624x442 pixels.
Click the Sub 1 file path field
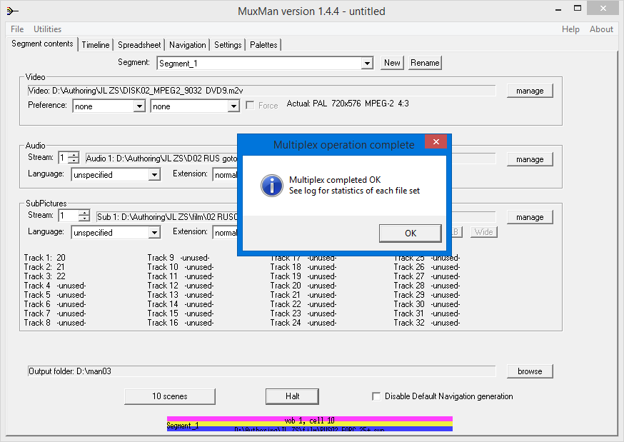point(167,217)
